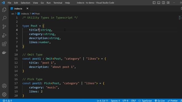Image resolution: width=182 pixels, height=102 pixels.
Task: Open the Help menu
Action: [x=67, y=3]
